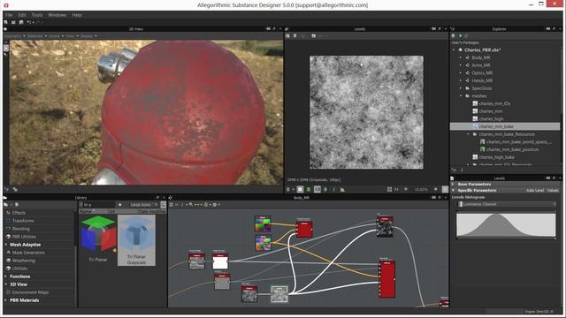
Task: Select Weathering category in Library
Action: (24, 261)
